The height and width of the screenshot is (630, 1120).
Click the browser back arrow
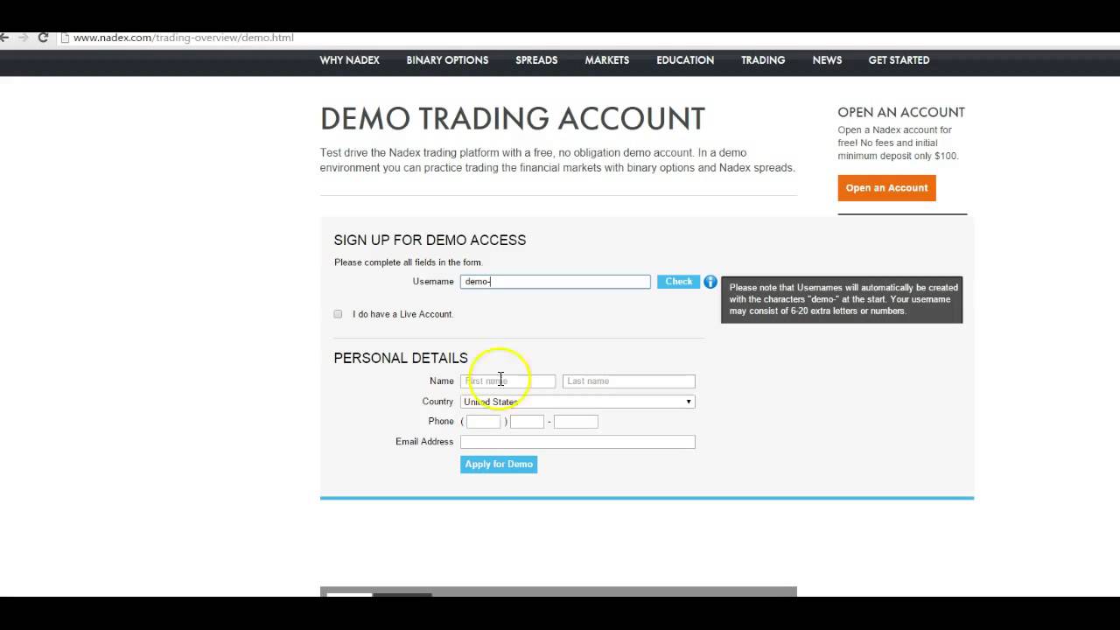3,38
